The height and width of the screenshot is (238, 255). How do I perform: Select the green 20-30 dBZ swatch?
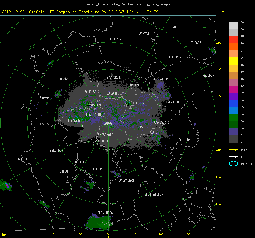click(233, 117)
